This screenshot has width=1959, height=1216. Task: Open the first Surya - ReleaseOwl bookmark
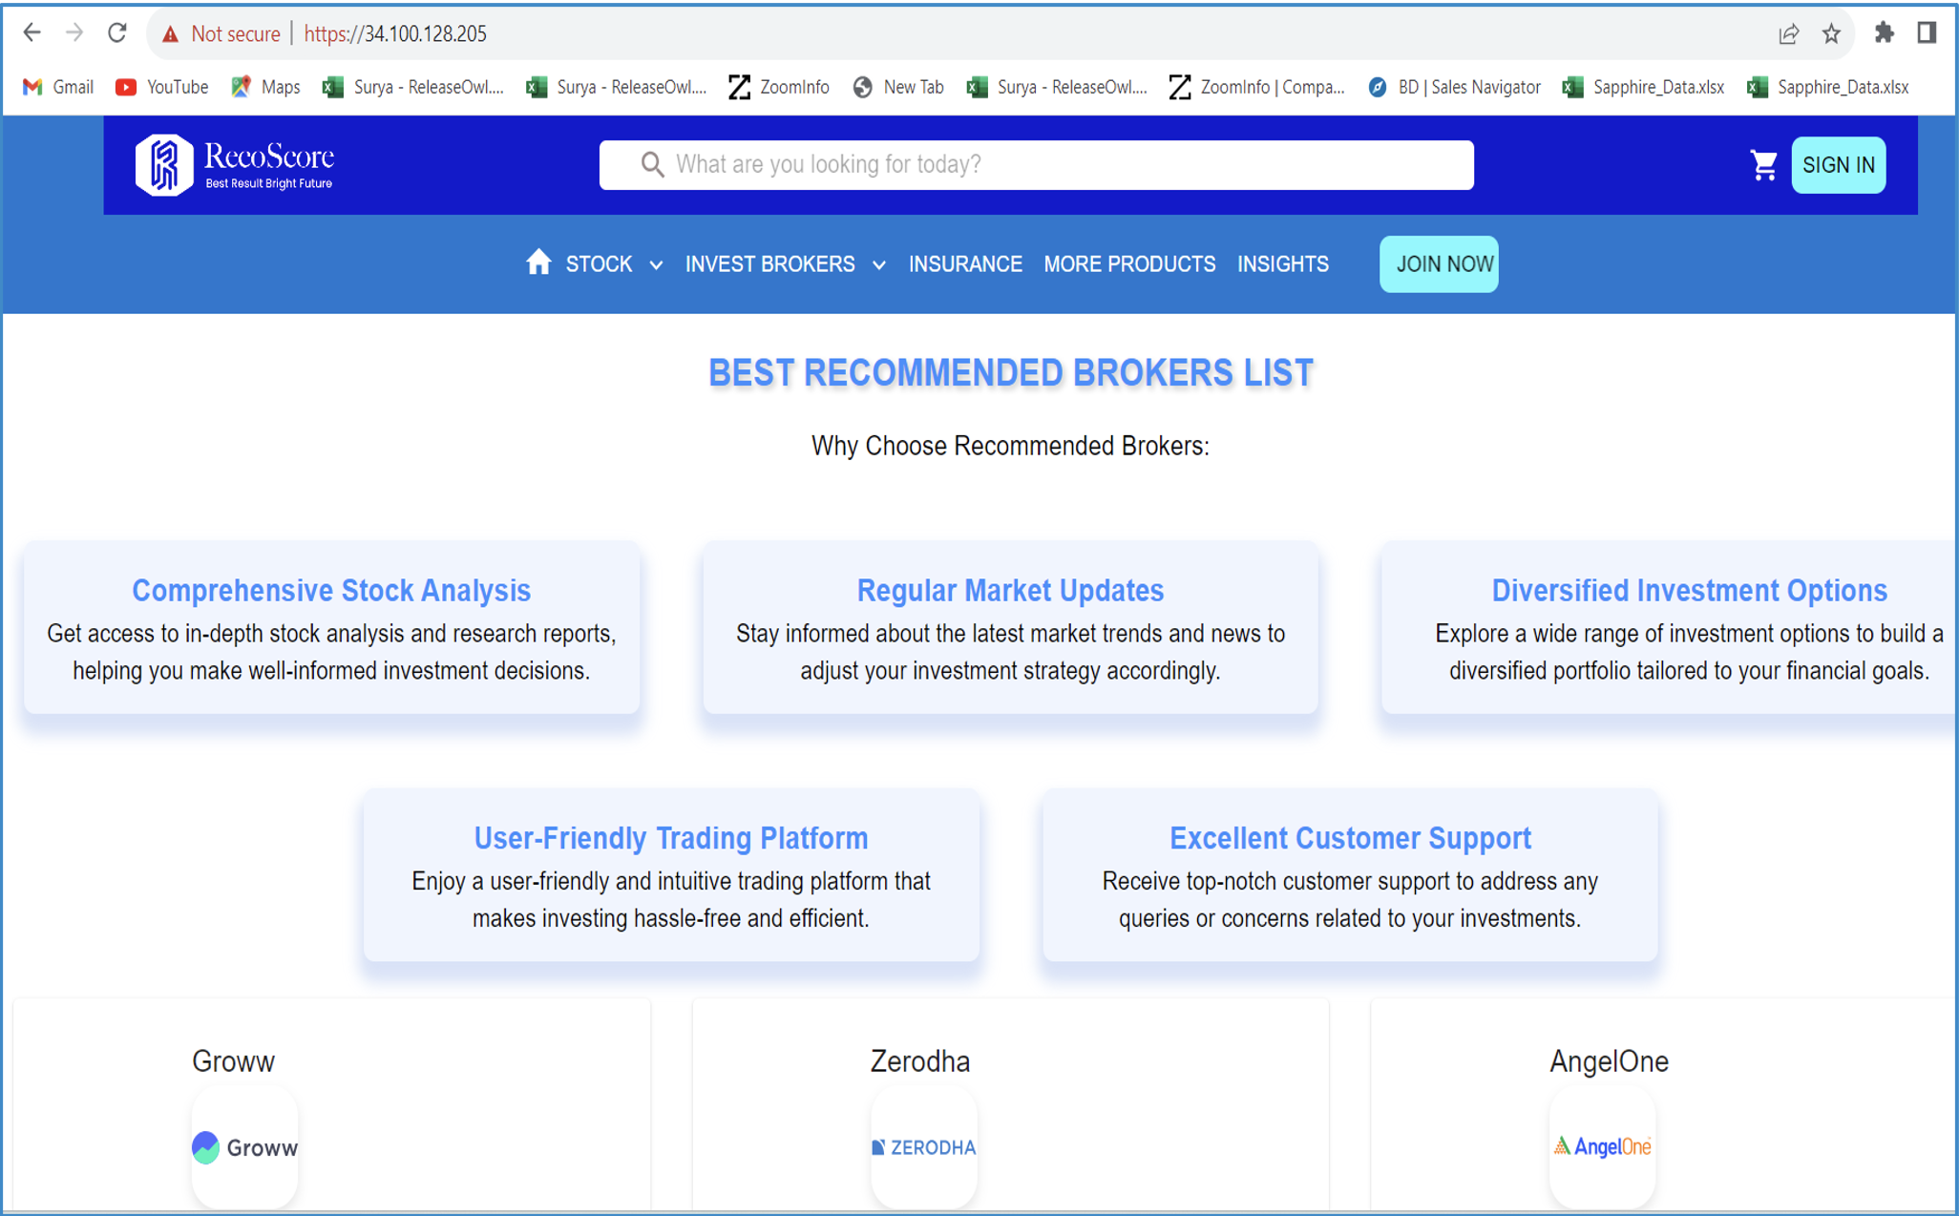[x=413, y=87]
